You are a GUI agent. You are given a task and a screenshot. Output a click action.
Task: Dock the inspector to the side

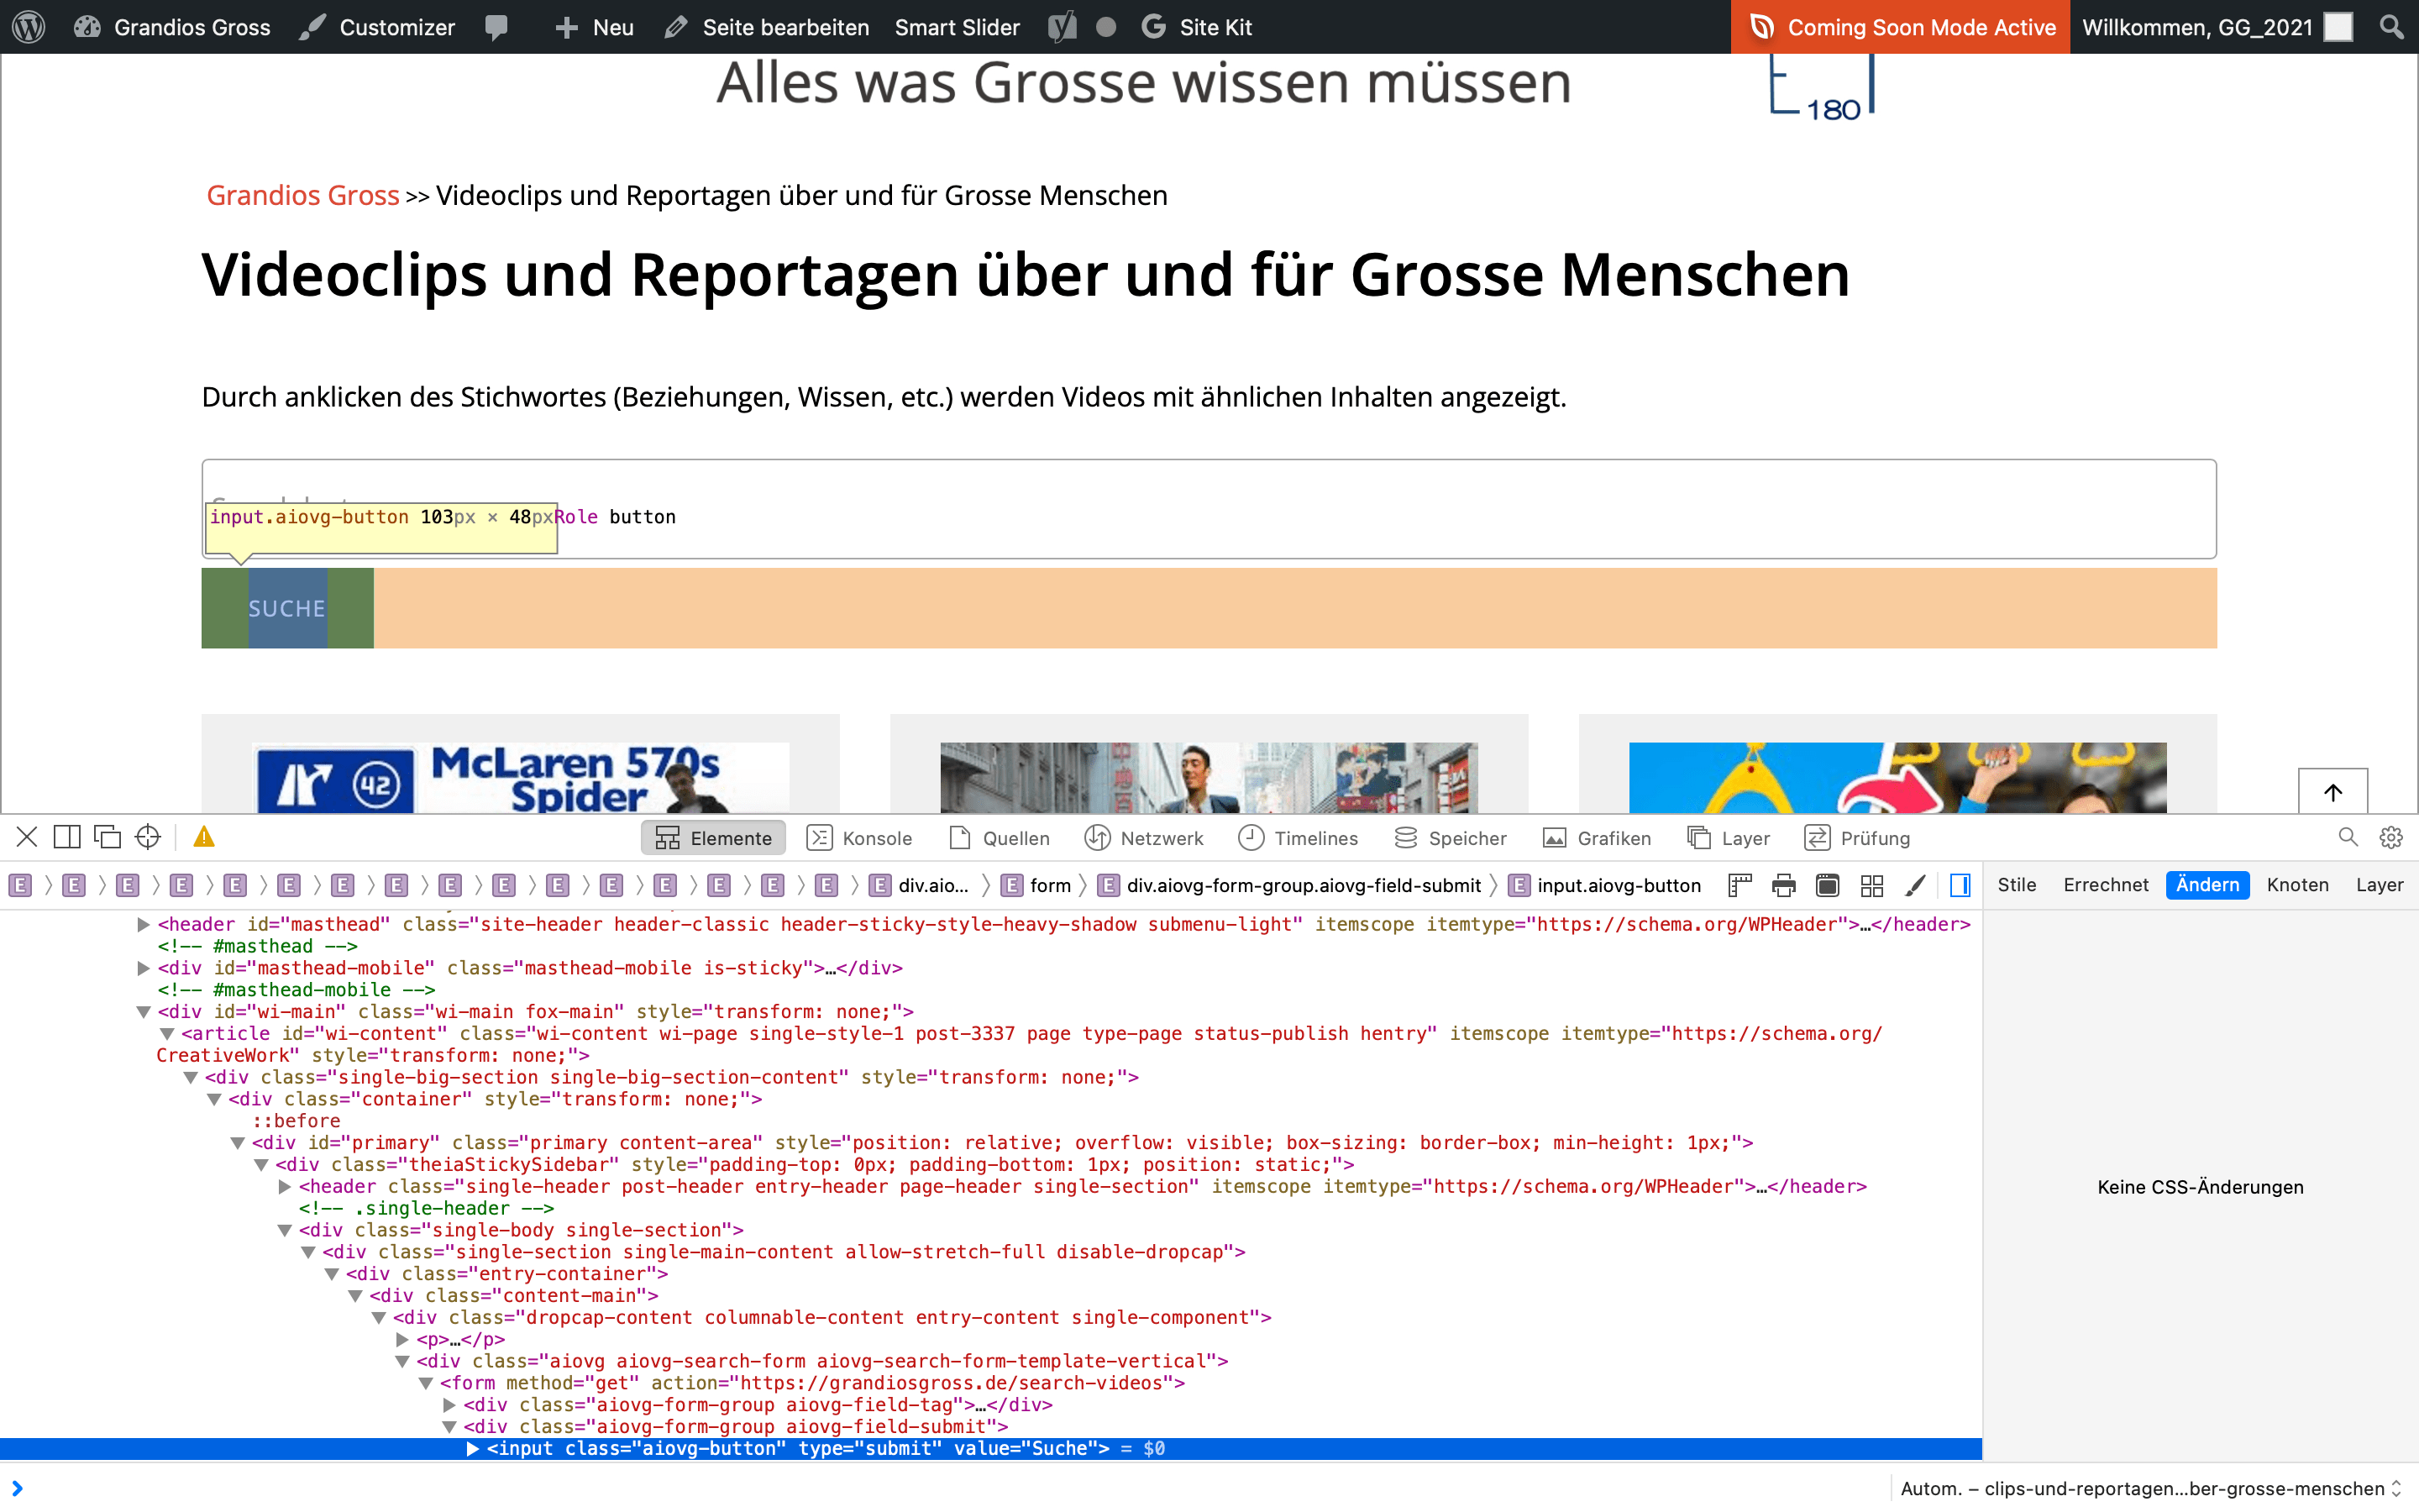(67, 837)
